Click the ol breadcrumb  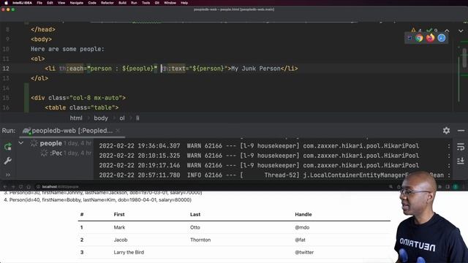pyautogui.click(x=122, y=118)
